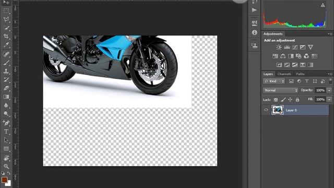Select the History Brush tool
Screen dimensions: 334x188
click(6, 79)
